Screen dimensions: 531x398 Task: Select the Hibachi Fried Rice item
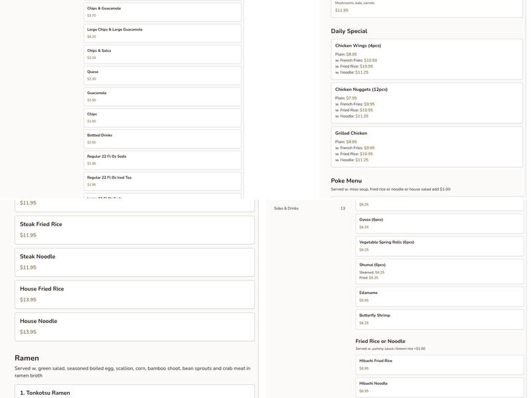439,365
